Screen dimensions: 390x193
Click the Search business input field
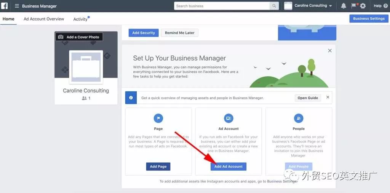[222, 6]
